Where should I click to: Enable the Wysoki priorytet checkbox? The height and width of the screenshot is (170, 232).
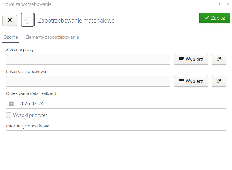[x=9, y=115]
